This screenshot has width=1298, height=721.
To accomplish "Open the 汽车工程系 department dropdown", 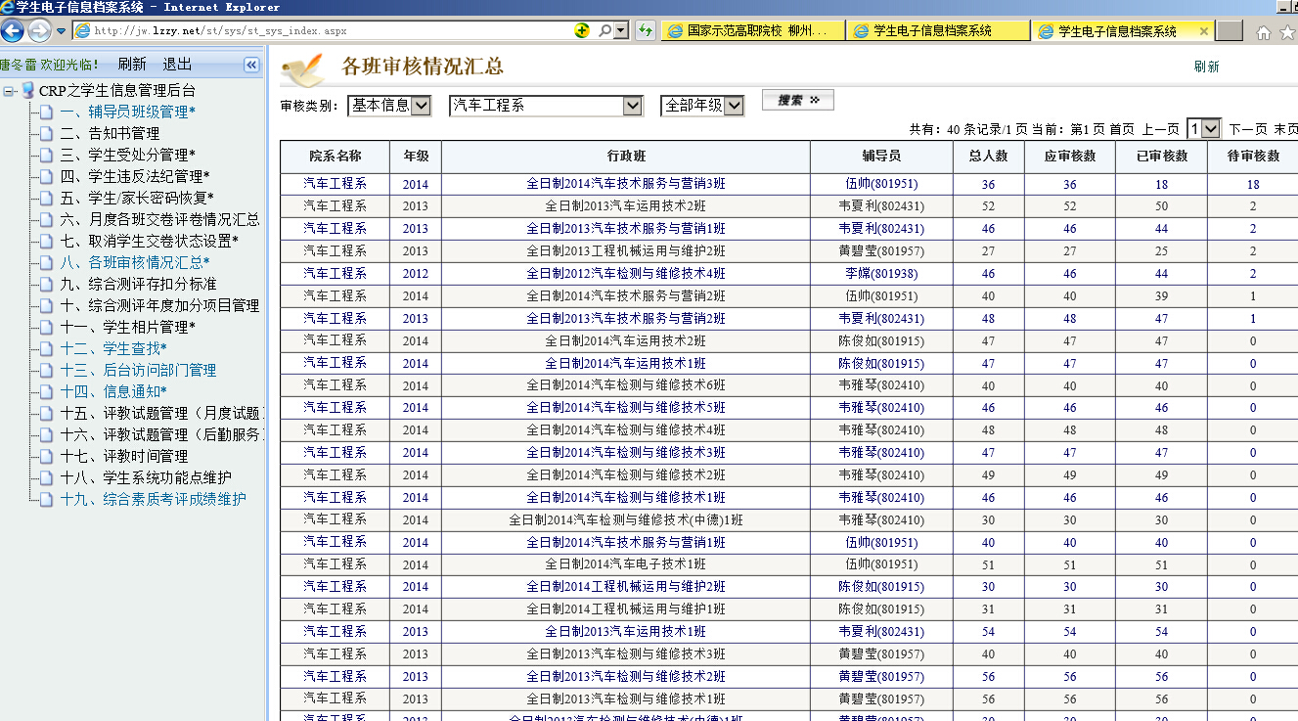I will point(633,106).
